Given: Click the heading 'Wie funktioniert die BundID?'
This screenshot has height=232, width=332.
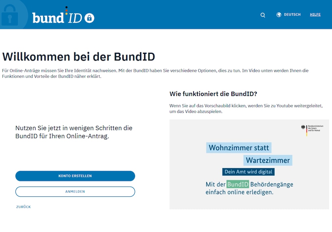Looking at the screenshot, I should (x=213, y=94).
